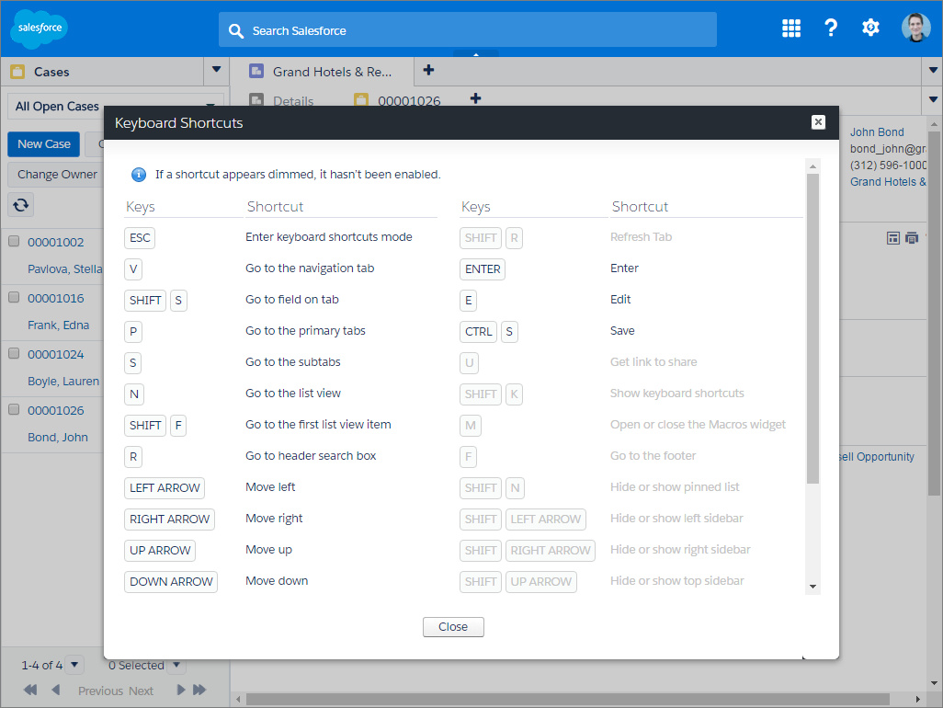Click the 'Go to the navigation tab' text

click(x=310, y=268)
